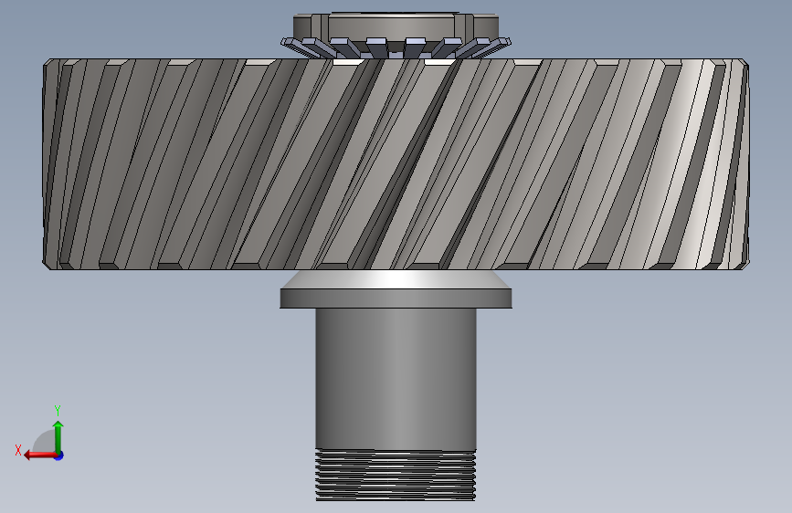The width and height of the screenshot is (792, 513).
Task: Select the smooth cylindrical shaft section
Action: 396,379
